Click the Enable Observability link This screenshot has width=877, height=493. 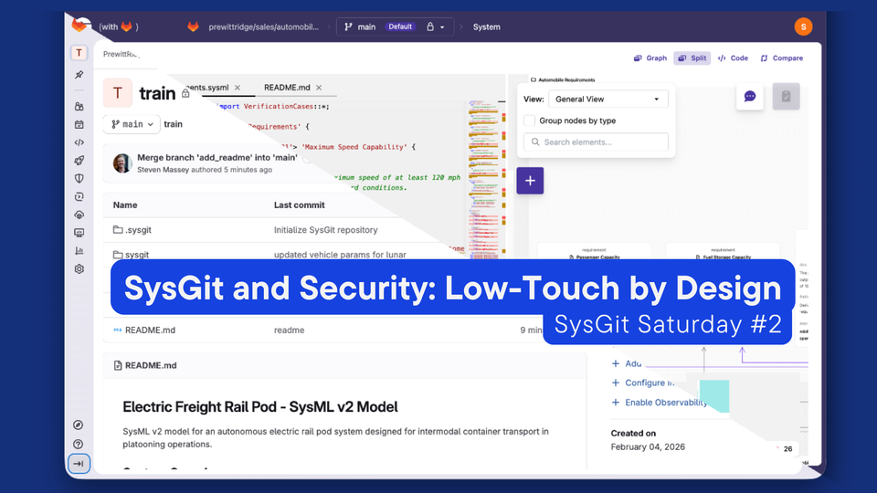point(666,403)
